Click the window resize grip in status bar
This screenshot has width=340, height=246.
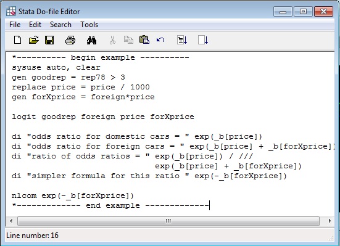331,238
